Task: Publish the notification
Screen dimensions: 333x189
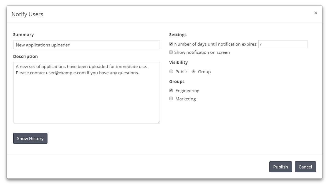Action: click(x=280, y=167)
